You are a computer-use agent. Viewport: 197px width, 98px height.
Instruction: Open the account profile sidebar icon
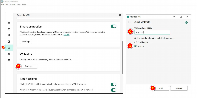click(x=9, y=54)
